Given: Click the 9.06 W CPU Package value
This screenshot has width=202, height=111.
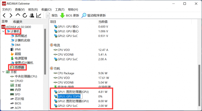Looking at the screenshot, I should point(103,73).
